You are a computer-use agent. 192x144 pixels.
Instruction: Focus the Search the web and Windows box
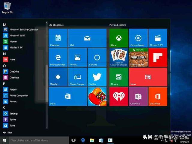(39, 140)
